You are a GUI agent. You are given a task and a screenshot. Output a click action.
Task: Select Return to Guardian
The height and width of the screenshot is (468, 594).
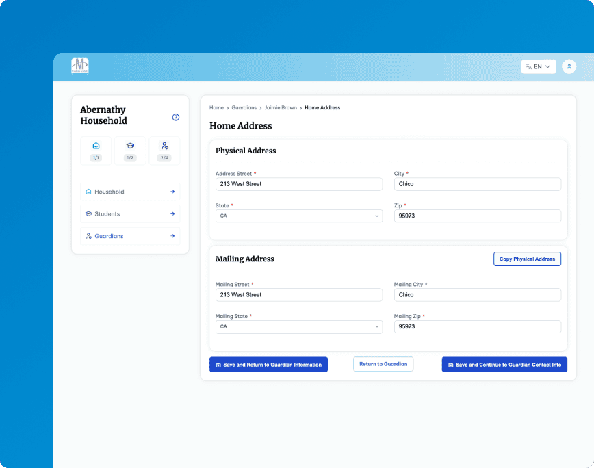[383, 364]
